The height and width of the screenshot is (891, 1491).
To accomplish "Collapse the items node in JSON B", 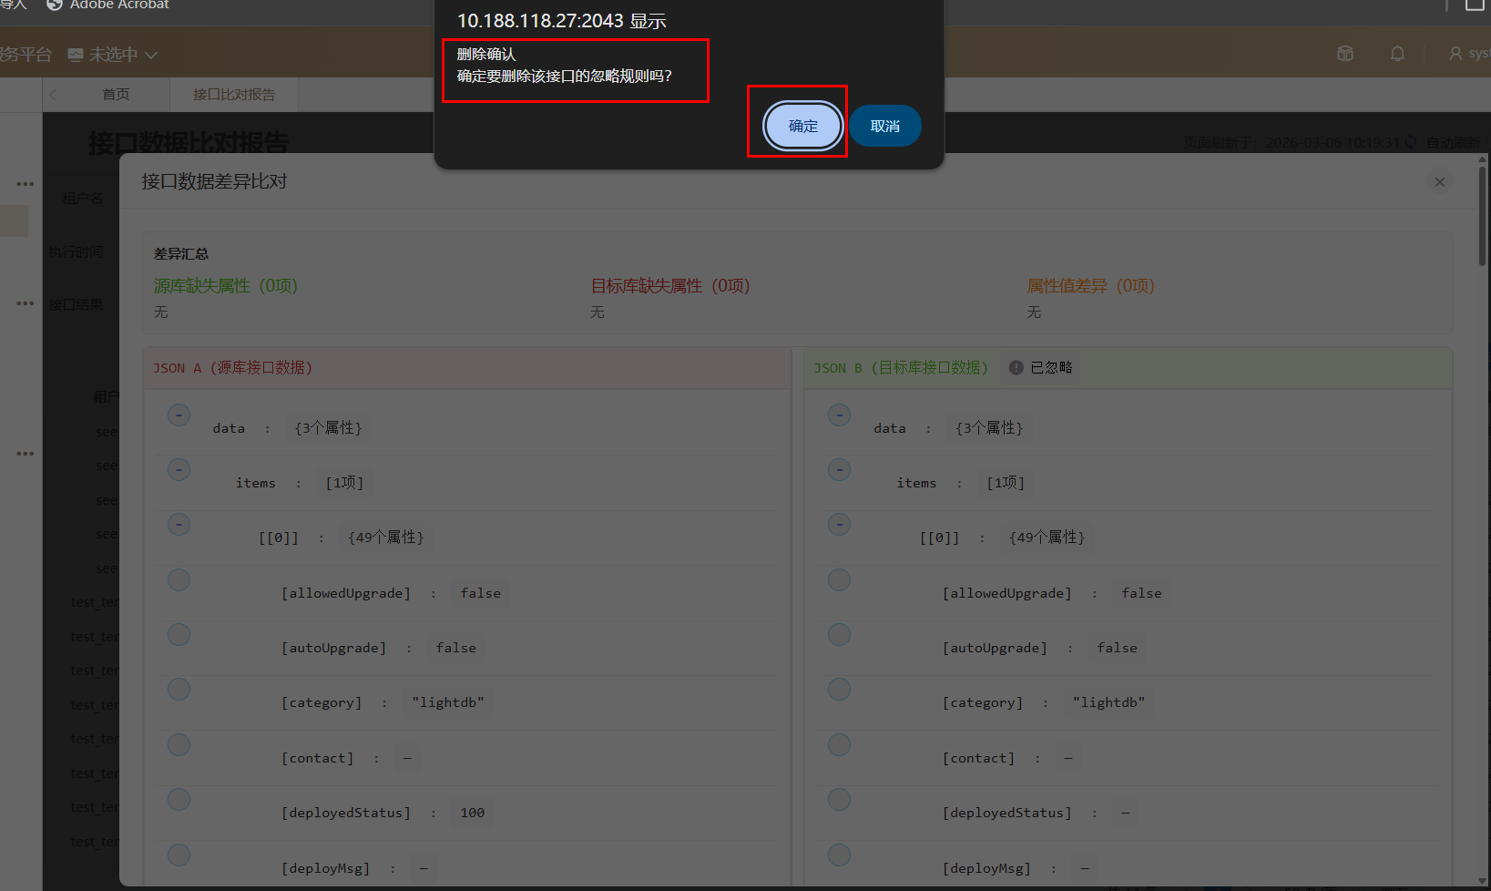I will coord(839,470).
